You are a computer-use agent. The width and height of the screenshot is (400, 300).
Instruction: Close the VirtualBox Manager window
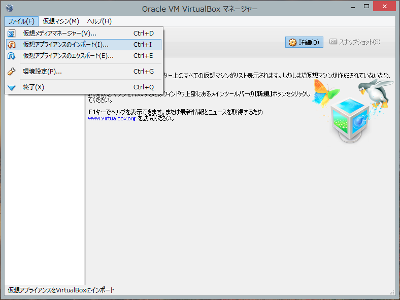point(384,7)
